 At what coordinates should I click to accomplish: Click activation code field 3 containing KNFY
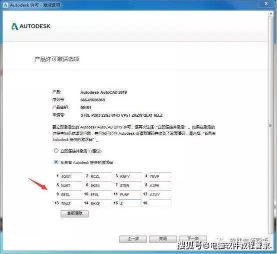tap(130, 176)
